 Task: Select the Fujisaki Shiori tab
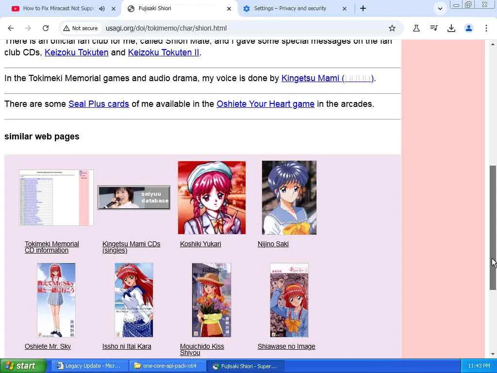[x=179, y=9]
